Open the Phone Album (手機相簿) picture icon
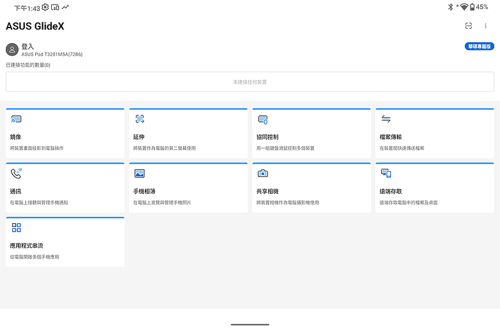The height and width of the screenshot is (329, 500). (140, 173)
